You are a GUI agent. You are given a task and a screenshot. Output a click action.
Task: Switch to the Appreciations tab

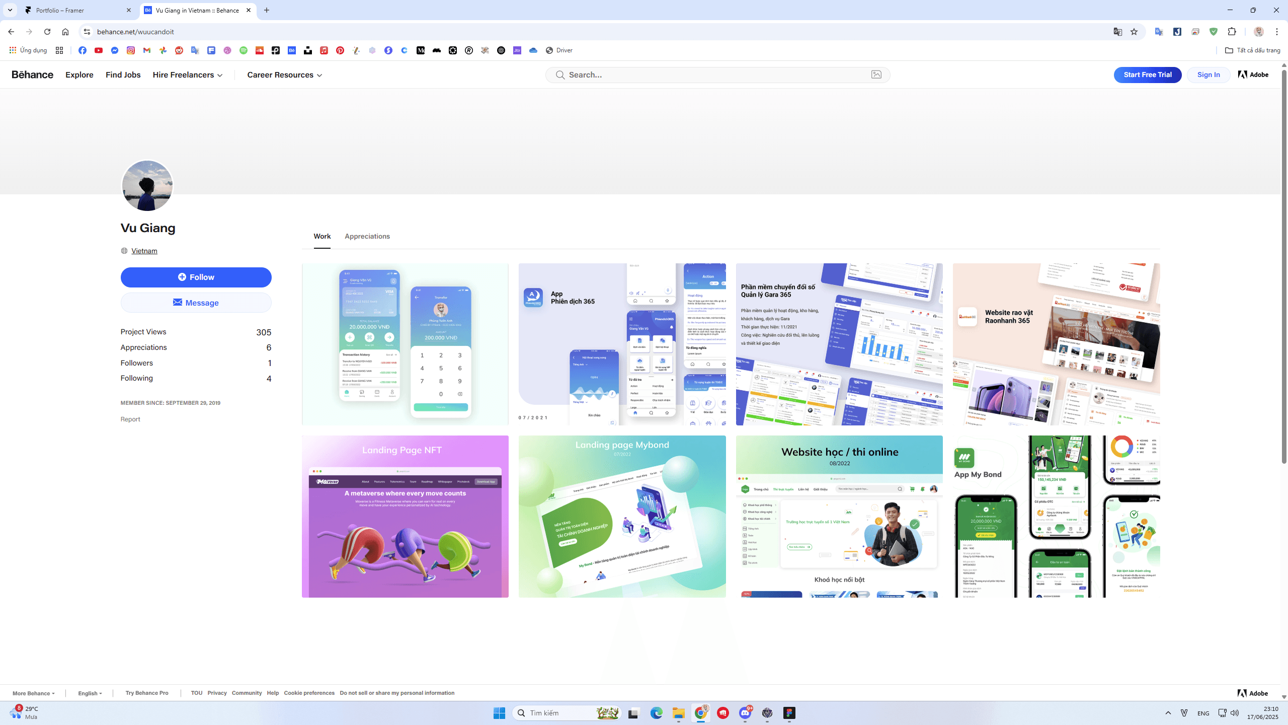(367, 236)
